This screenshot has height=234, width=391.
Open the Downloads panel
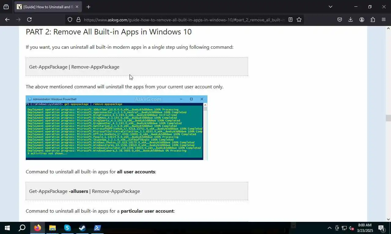351,19
